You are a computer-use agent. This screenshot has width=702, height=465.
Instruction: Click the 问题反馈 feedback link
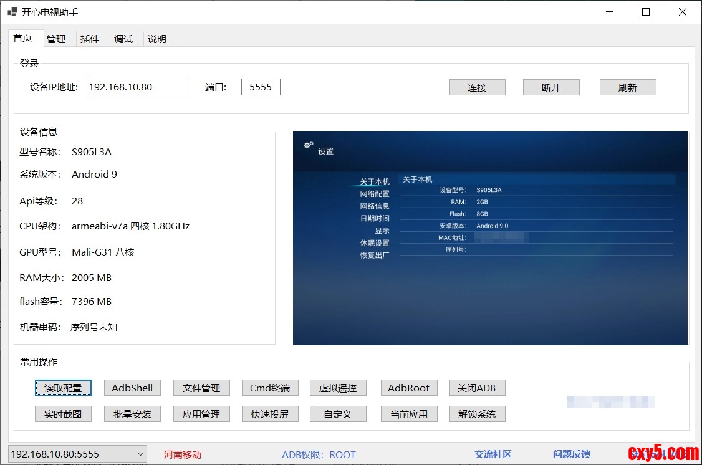(x=572, y=454)
